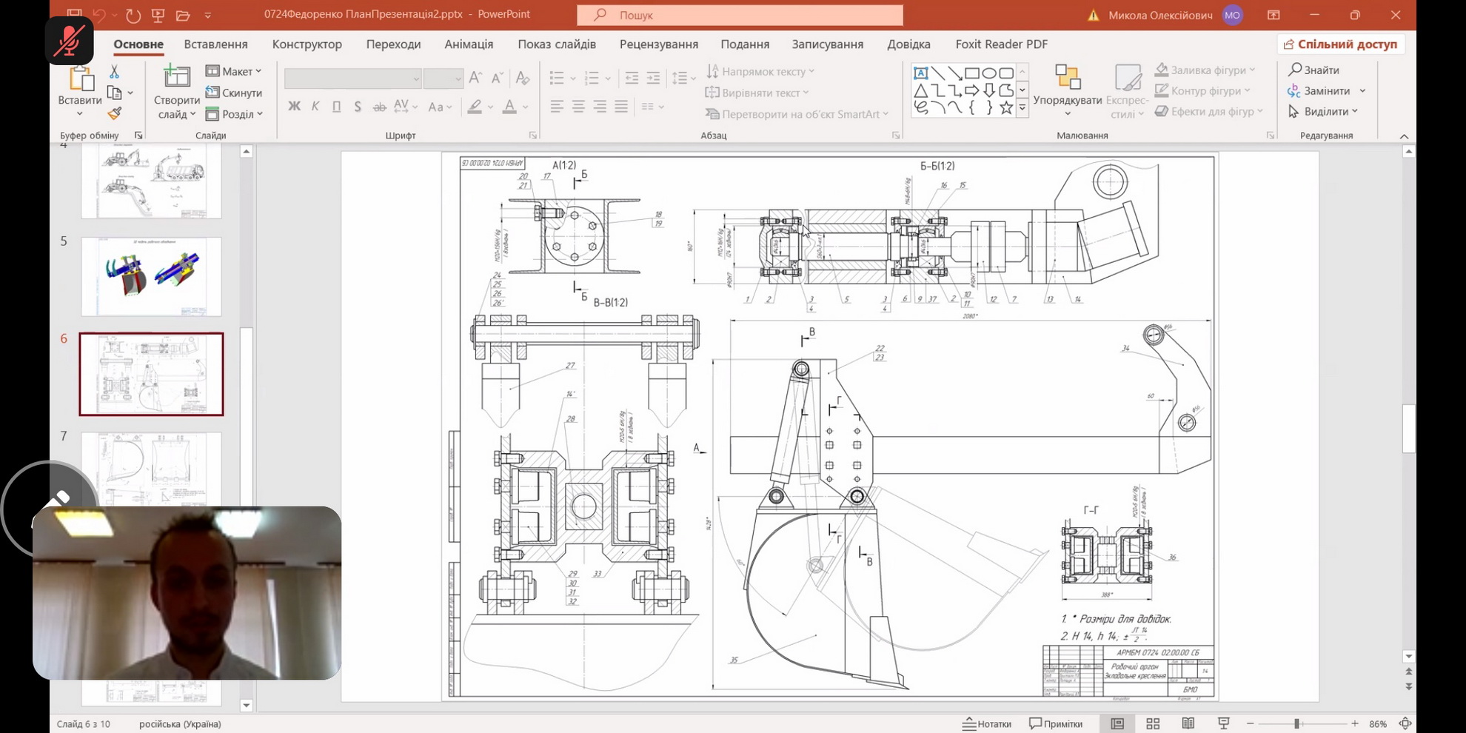Open the Рецензування ribbon tab
Image resolution: width=1466 pixels, height=733 pixels.
pos(659,44)
